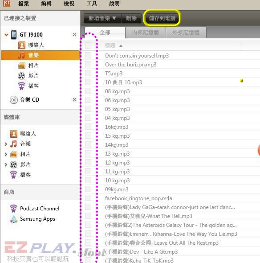This screenshot has height=263, width=260.
Task: Click the 刪除 button
Action: pyautogui.click(x=131, y=18)
